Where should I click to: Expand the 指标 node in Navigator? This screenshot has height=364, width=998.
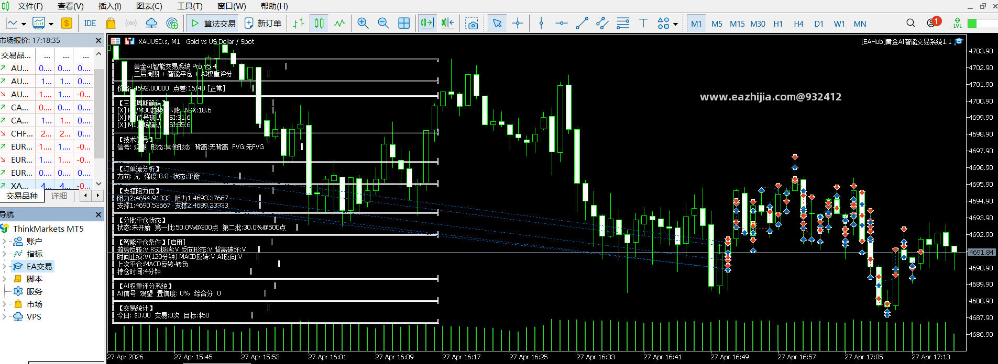coord(4,254)
